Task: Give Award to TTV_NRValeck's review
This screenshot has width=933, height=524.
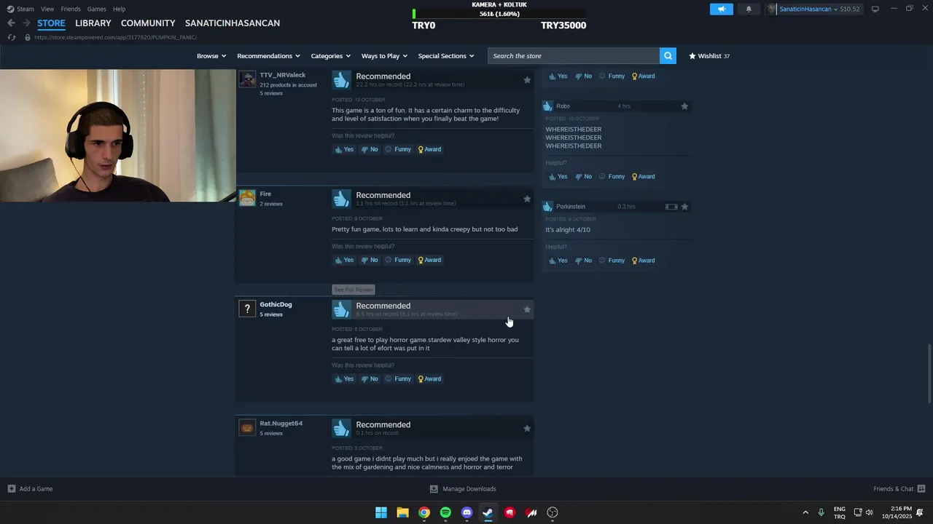Action: (429, 149)
